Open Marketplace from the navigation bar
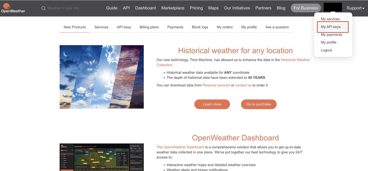The image size is (368, 171). [x=173, y=8]
